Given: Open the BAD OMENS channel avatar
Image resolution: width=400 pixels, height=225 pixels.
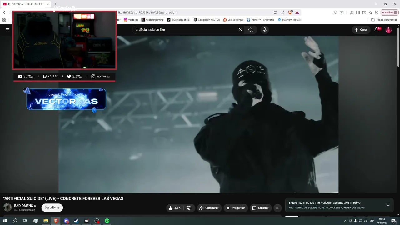Looking at the screenshot, I should tap(7, 207).
